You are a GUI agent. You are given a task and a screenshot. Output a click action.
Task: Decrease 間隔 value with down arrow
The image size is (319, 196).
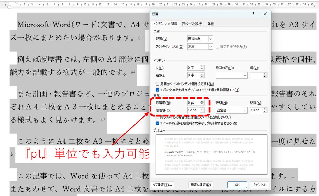[x=265, y=111]
